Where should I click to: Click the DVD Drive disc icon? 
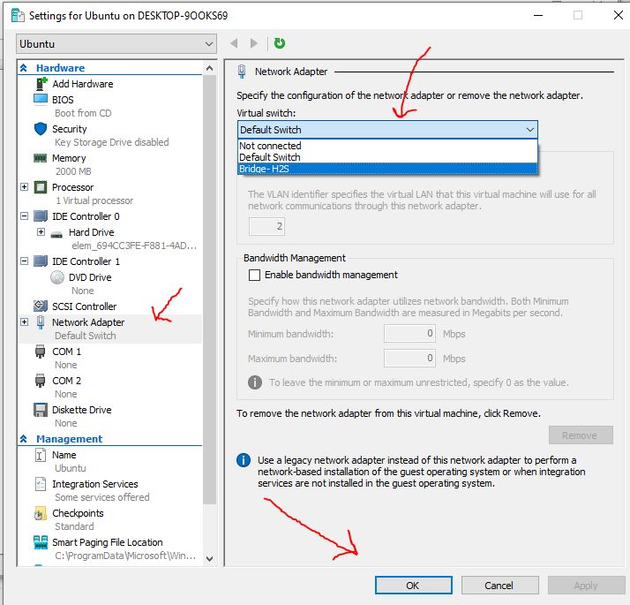coord(57,277)
